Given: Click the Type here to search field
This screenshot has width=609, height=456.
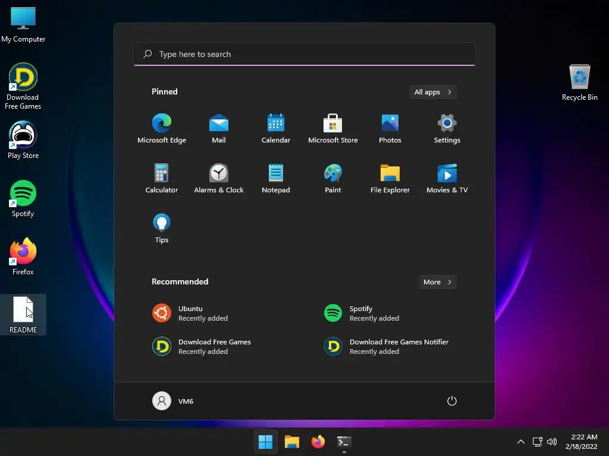Looking at the screenshot, I should (304, 54).
